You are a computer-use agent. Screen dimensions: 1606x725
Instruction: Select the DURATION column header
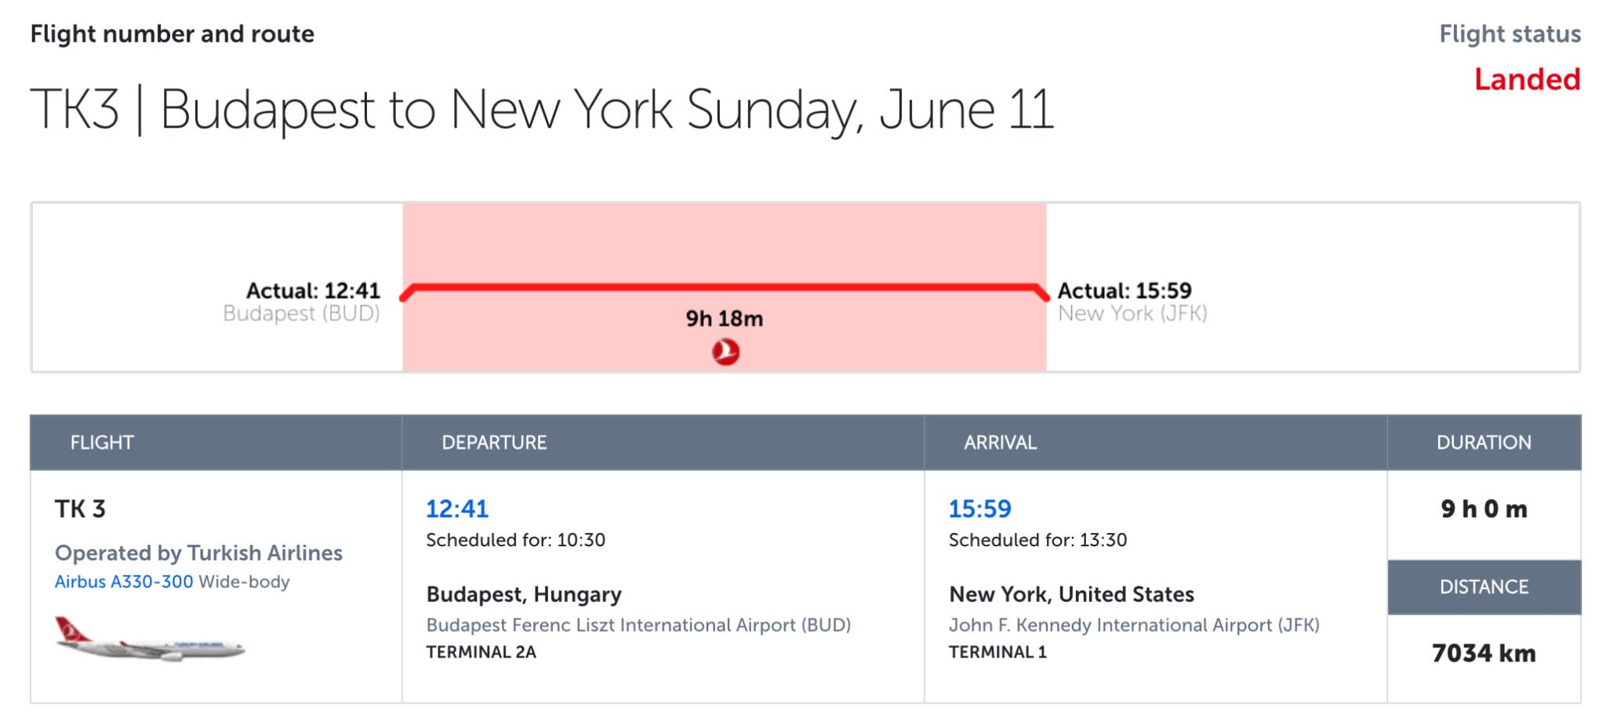(x=1484, y=443)
